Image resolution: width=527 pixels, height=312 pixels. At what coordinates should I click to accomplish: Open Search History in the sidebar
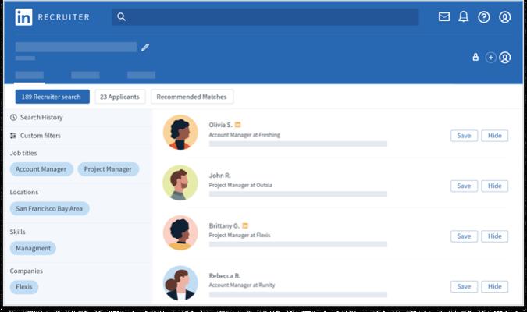tap(41, 117)
